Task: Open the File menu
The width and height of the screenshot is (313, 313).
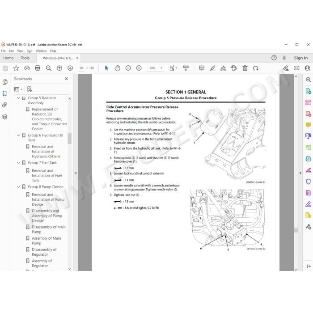Action: tap(3, 51)
